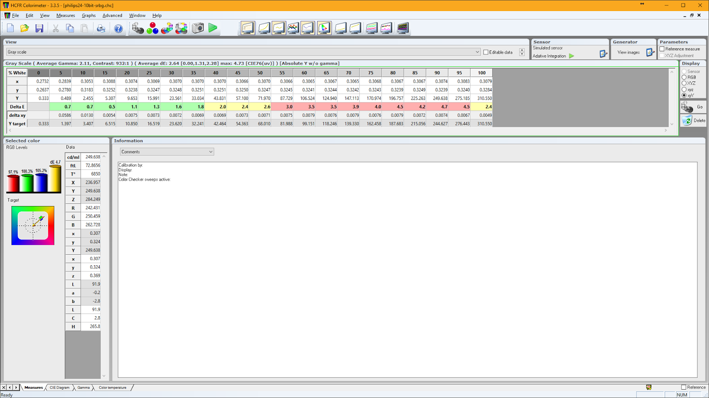Measure primaries with the red-green-blue spheres icon
The image size is (709, 398).
point(152,28)
